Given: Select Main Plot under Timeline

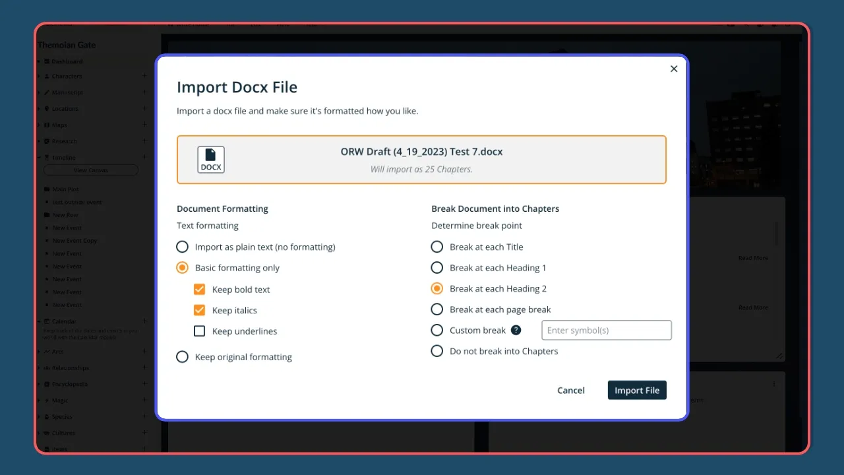Looking at the screenshot, I should click(x=66, y=189).
